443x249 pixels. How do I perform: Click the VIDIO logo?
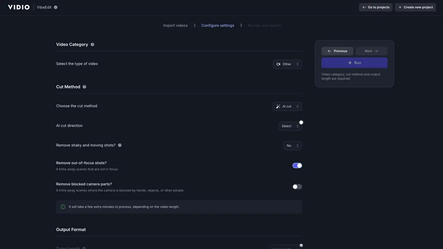click(x=19, y=7)
